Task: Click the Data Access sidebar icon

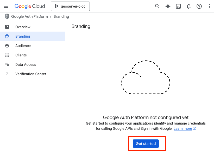Action: click(x=7, y=64)
